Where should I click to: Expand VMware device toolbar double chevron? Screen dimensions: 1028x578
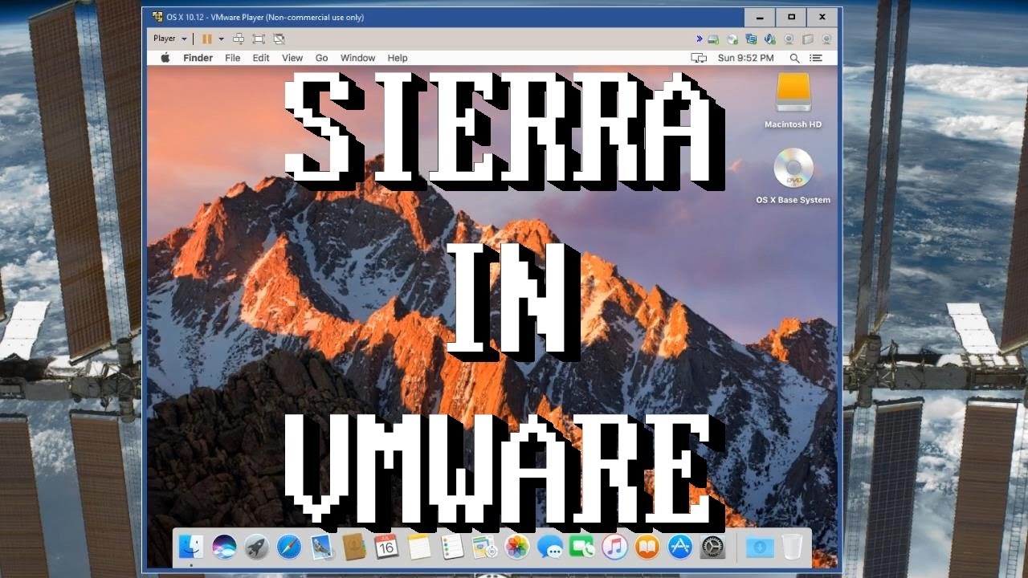(x=699, y=39)
